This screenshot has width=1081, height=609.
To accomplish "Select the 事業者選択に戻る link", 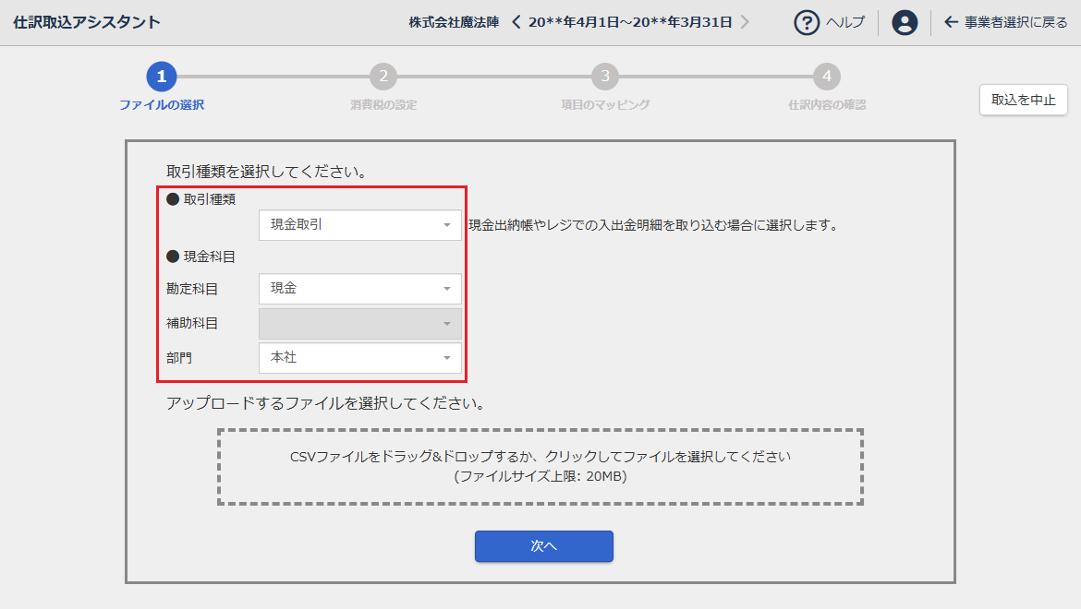I will (1015, 22).
